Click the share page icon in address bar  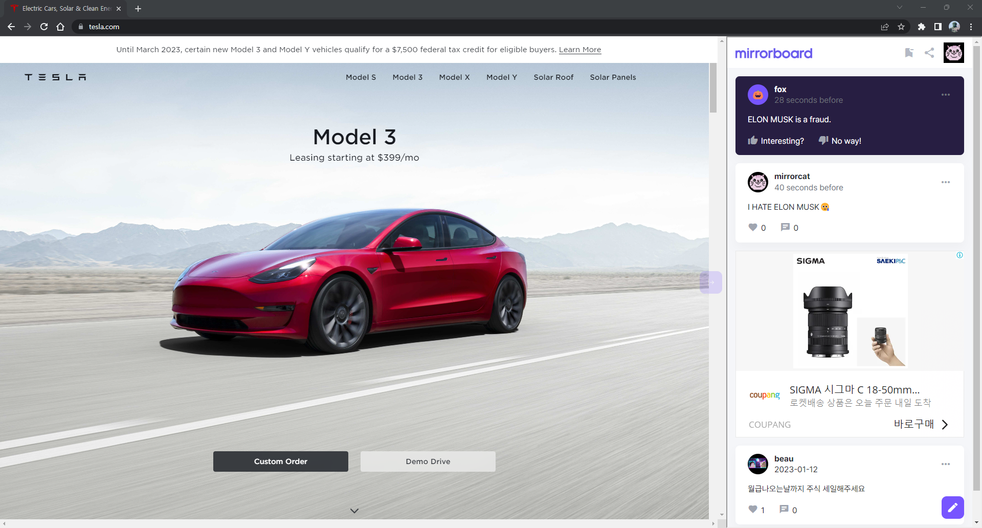coord(885,27)
